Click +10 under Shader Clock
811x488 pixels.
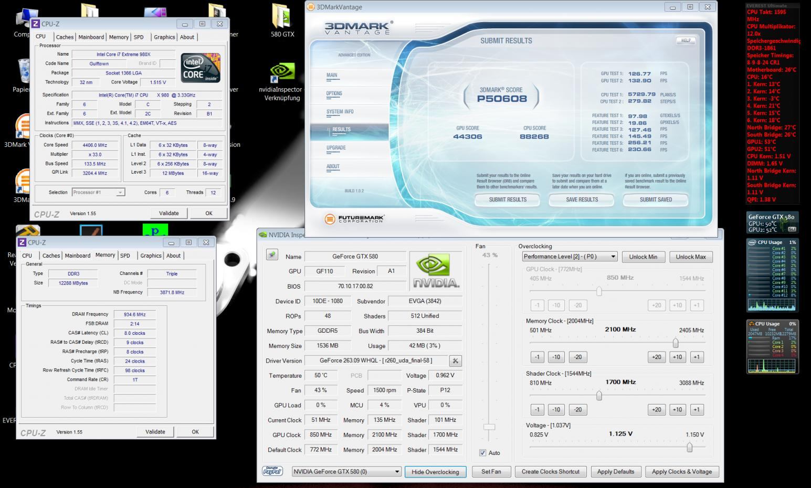coord(677,409)
